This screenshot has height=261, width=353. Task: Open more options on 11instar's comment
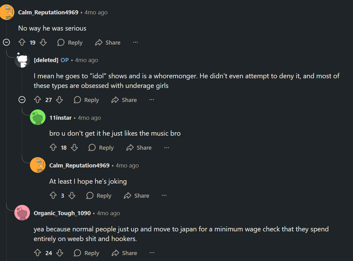(167, 147)
